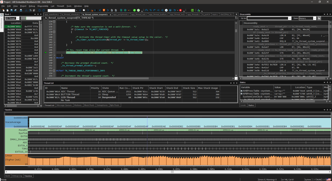
Task: Click the Undo toolbar icon
Action: click(x=40, y=10)
